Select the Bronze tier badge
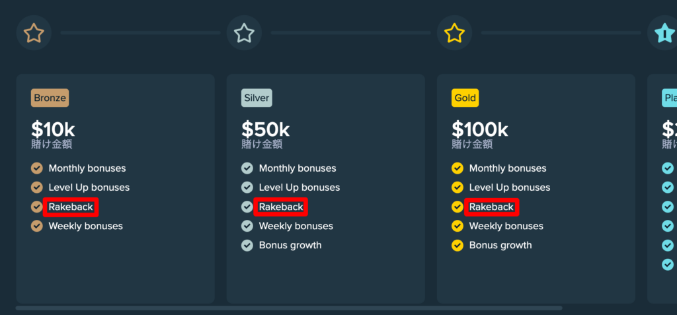The height and width of the screenshot is (315, 677). pos(50,98)
